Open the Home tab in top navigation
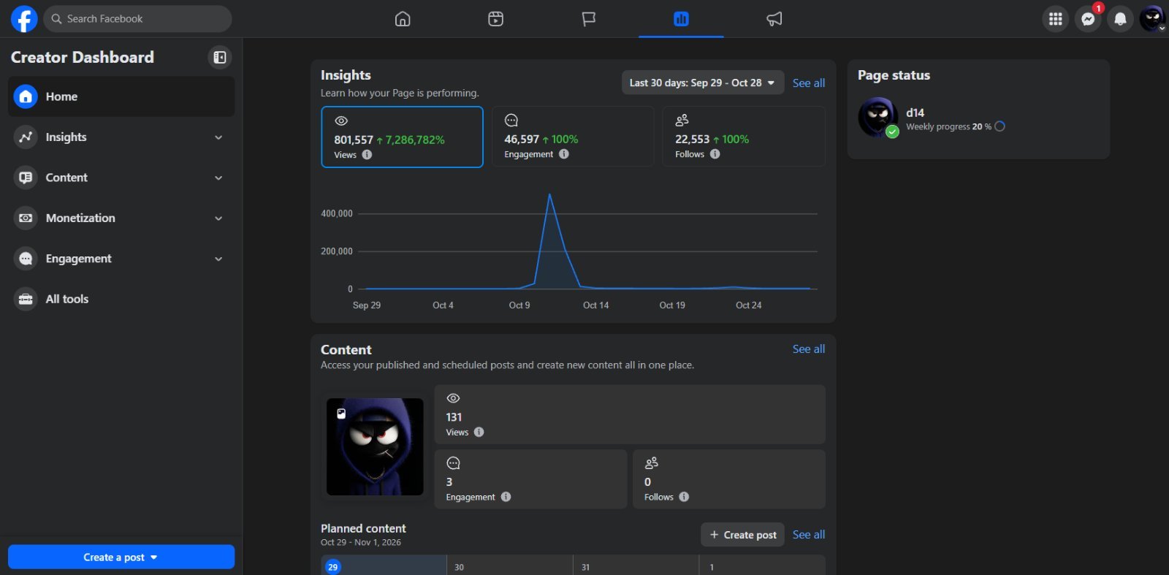The image size is (1169, 575). [403, 19]
